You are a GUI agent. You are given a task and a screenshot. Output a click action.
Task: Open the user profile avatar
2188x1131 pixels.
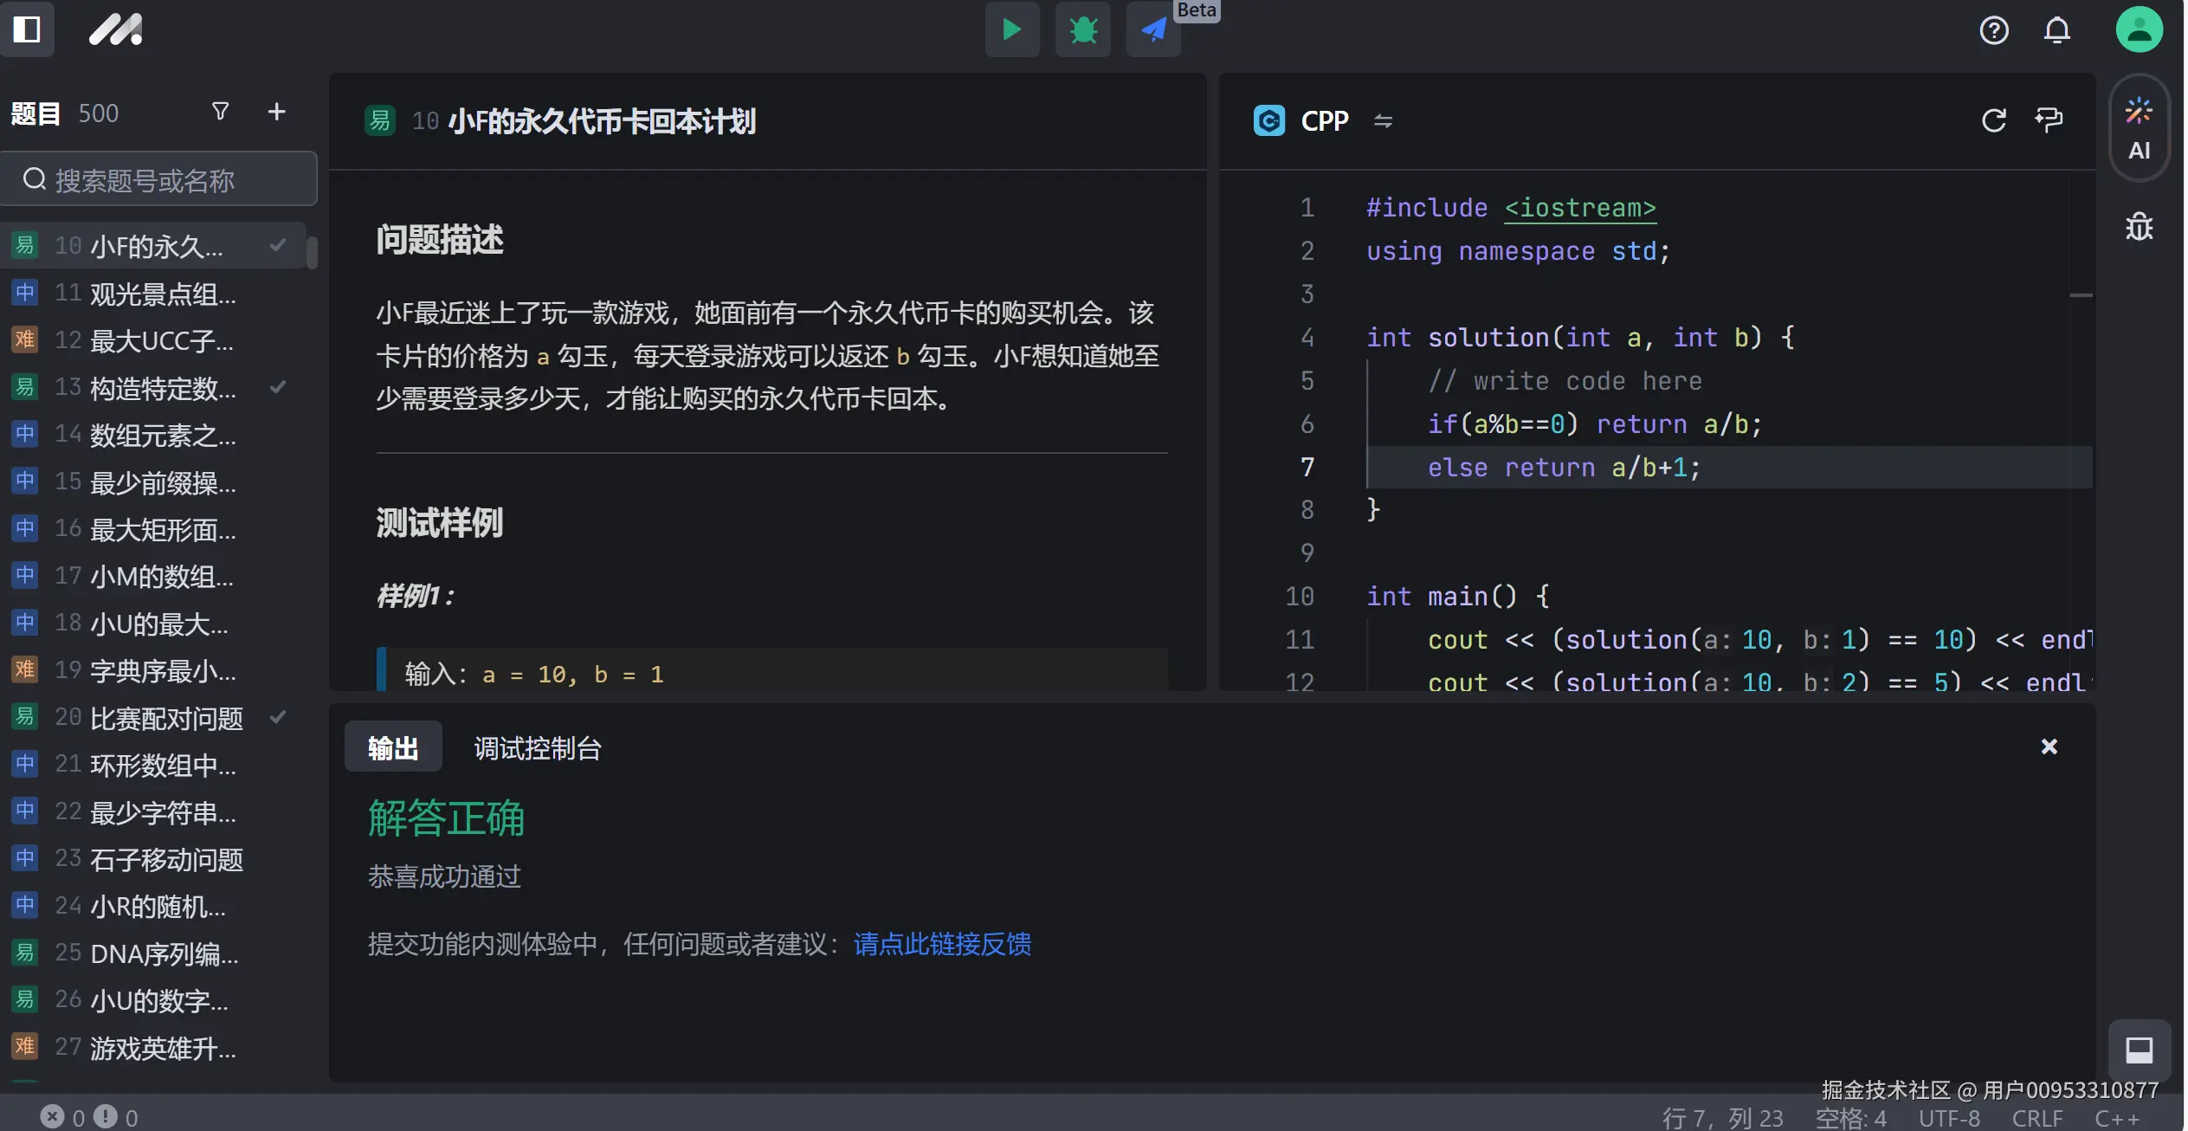pos(2140,29)
